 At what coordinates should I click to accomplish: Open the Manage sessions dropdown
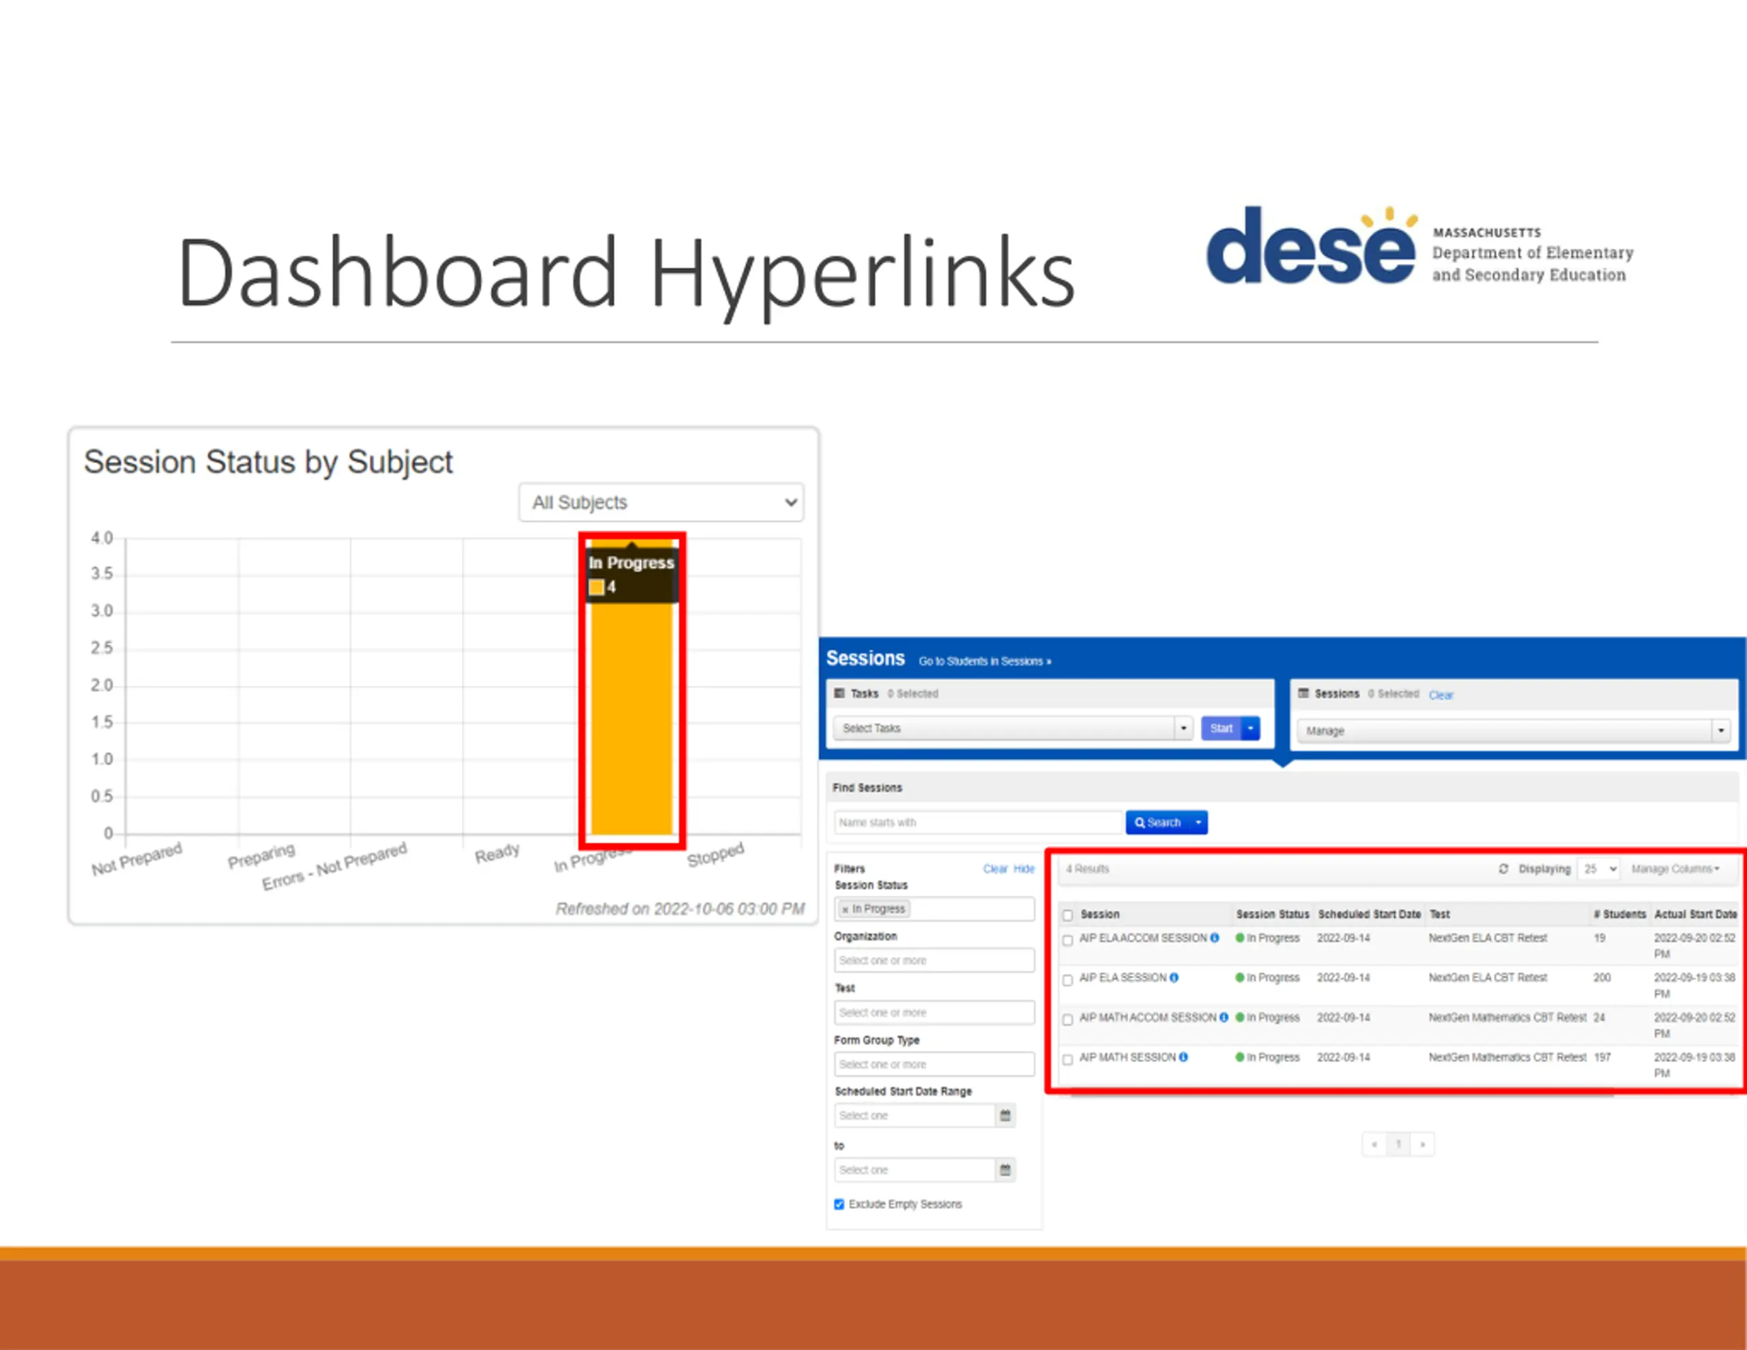pyautogui.click(x=1514, y=730)
